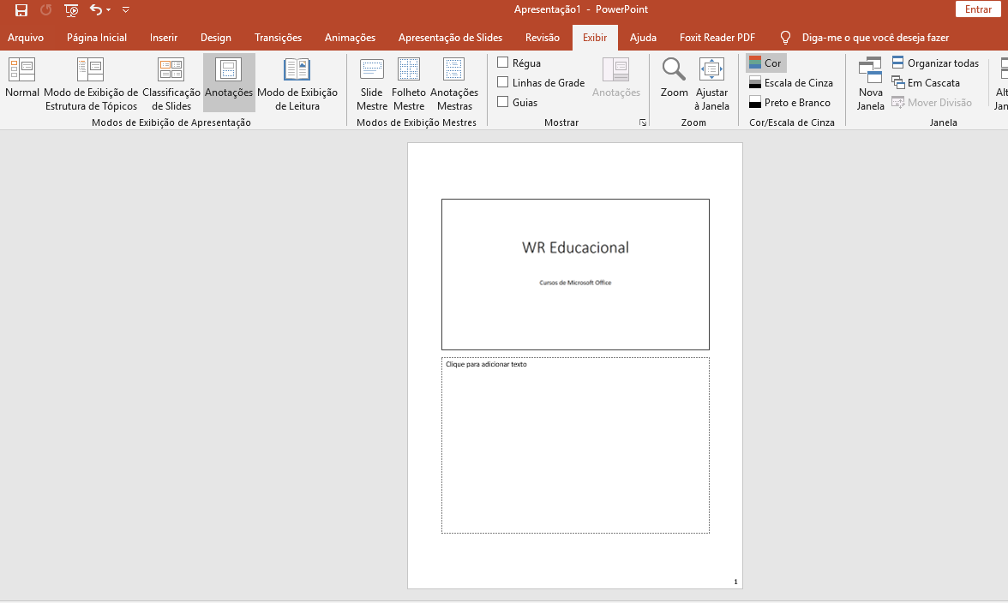
Task: Click the Zoom magnifier icon
Action: 674,70
